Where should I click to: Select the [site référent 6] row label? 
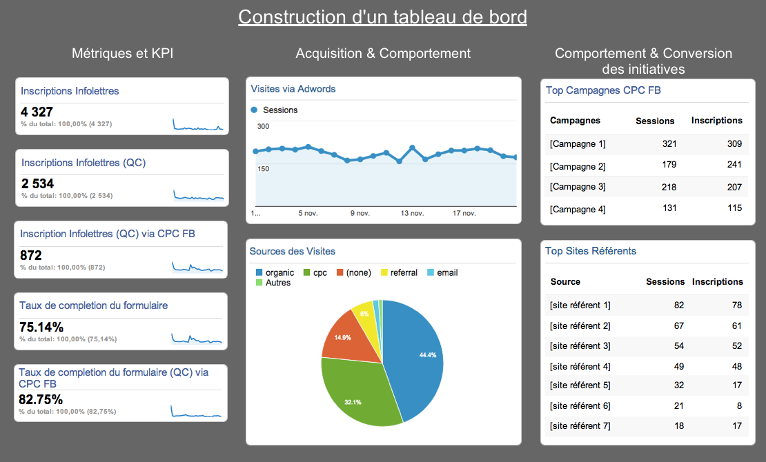pyautogui.click(x=580, y=406)
